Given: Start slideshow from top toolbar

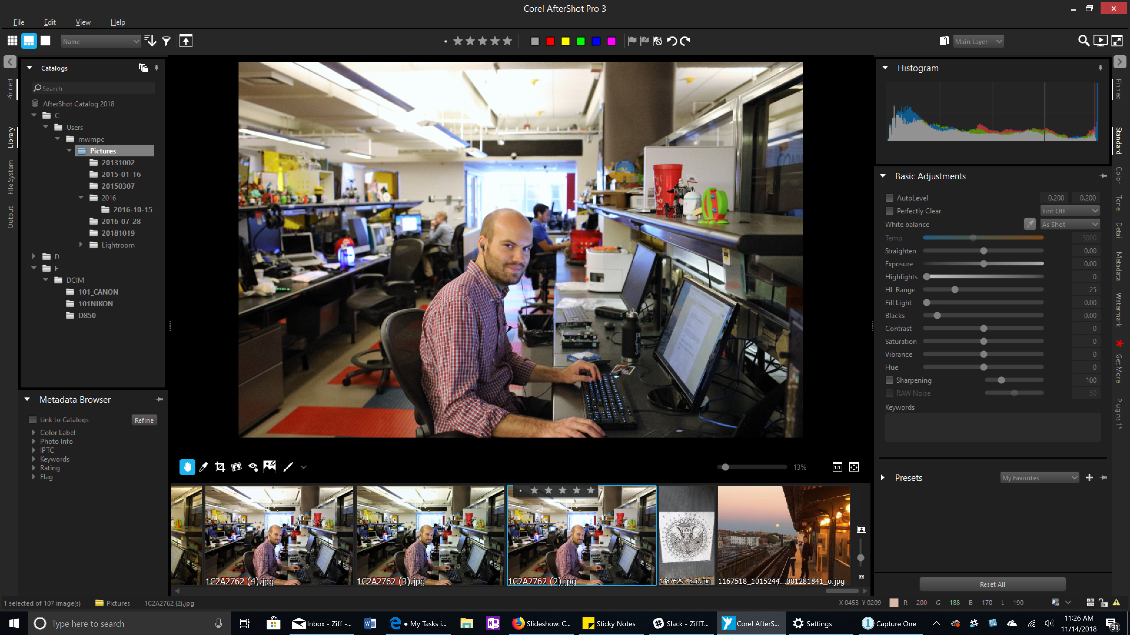Looking at the screenshot, I should tap(1100, 41).
